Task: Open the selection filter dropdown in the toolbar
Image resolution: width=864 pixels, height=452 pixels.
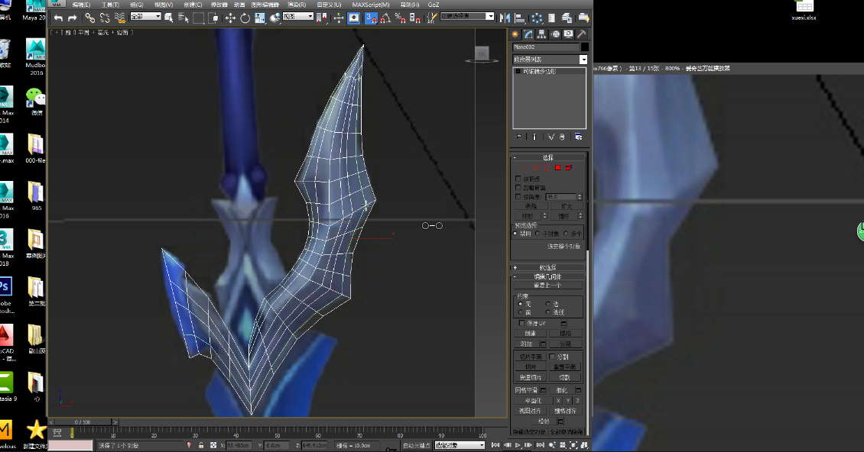Action: [x=145, y=17]
